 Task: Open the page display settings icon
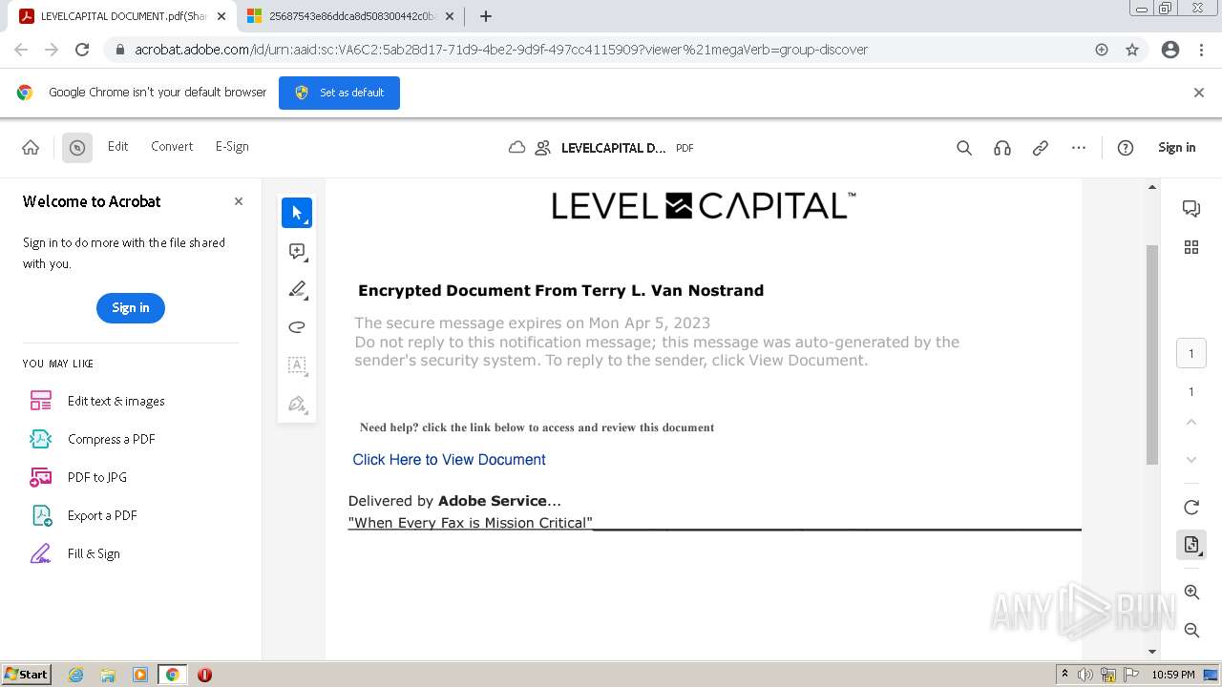(1191, 545)
